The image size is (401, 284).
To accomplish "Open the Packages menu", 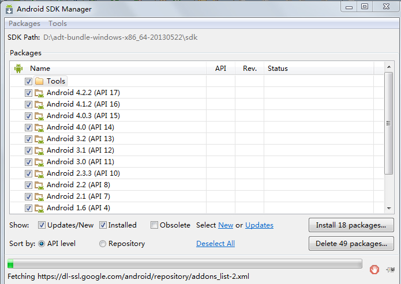I will tap(25, 24).
